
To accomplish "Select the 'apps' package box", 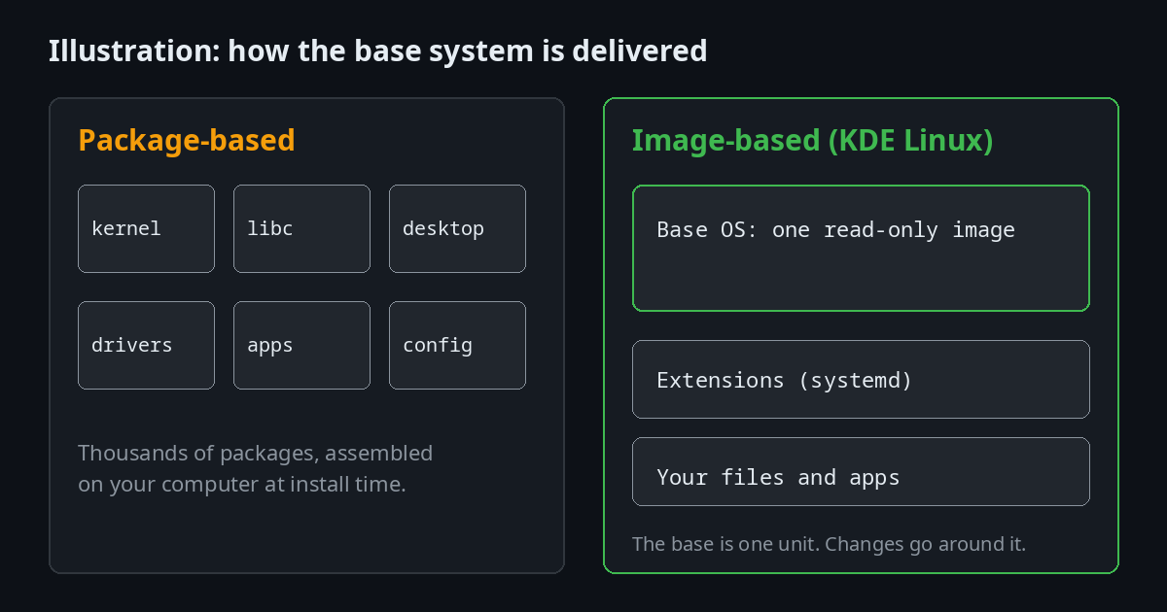I will click(301, 345).
